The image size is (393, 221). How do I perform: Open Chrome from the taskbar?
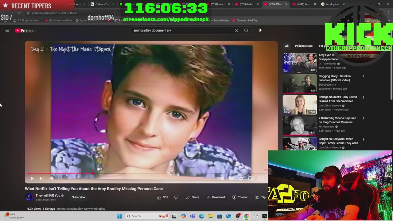(247, 216)
